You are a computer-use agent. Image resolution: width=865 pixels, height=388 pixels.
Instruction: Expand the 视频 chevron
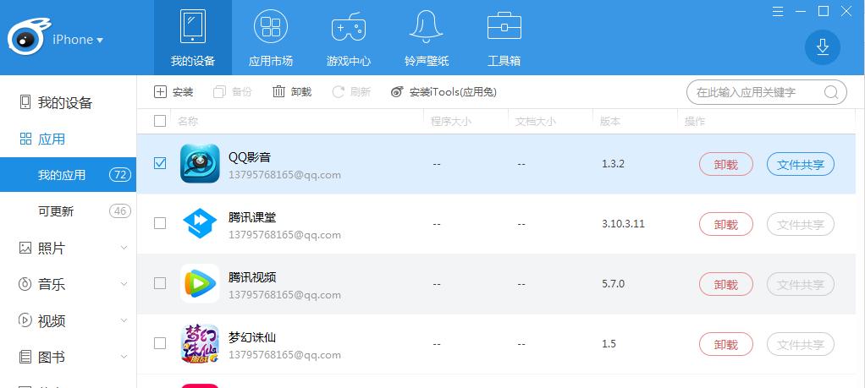pos(124,320)
